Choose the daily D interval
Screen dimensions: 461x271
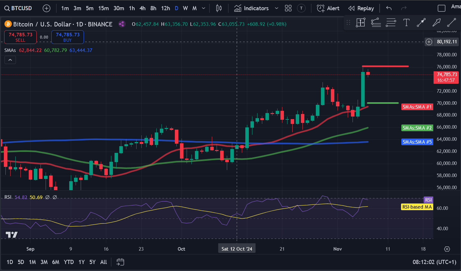176,8
